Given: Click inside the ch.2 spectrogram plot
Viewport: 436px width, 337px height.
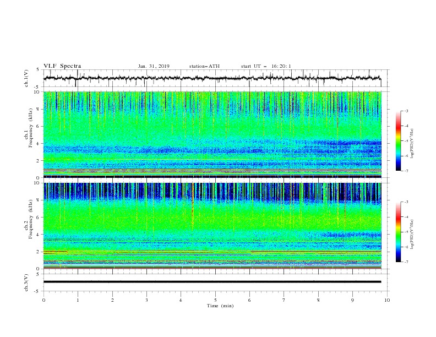Looking at the screenshot, I should (x=212, y=226).
